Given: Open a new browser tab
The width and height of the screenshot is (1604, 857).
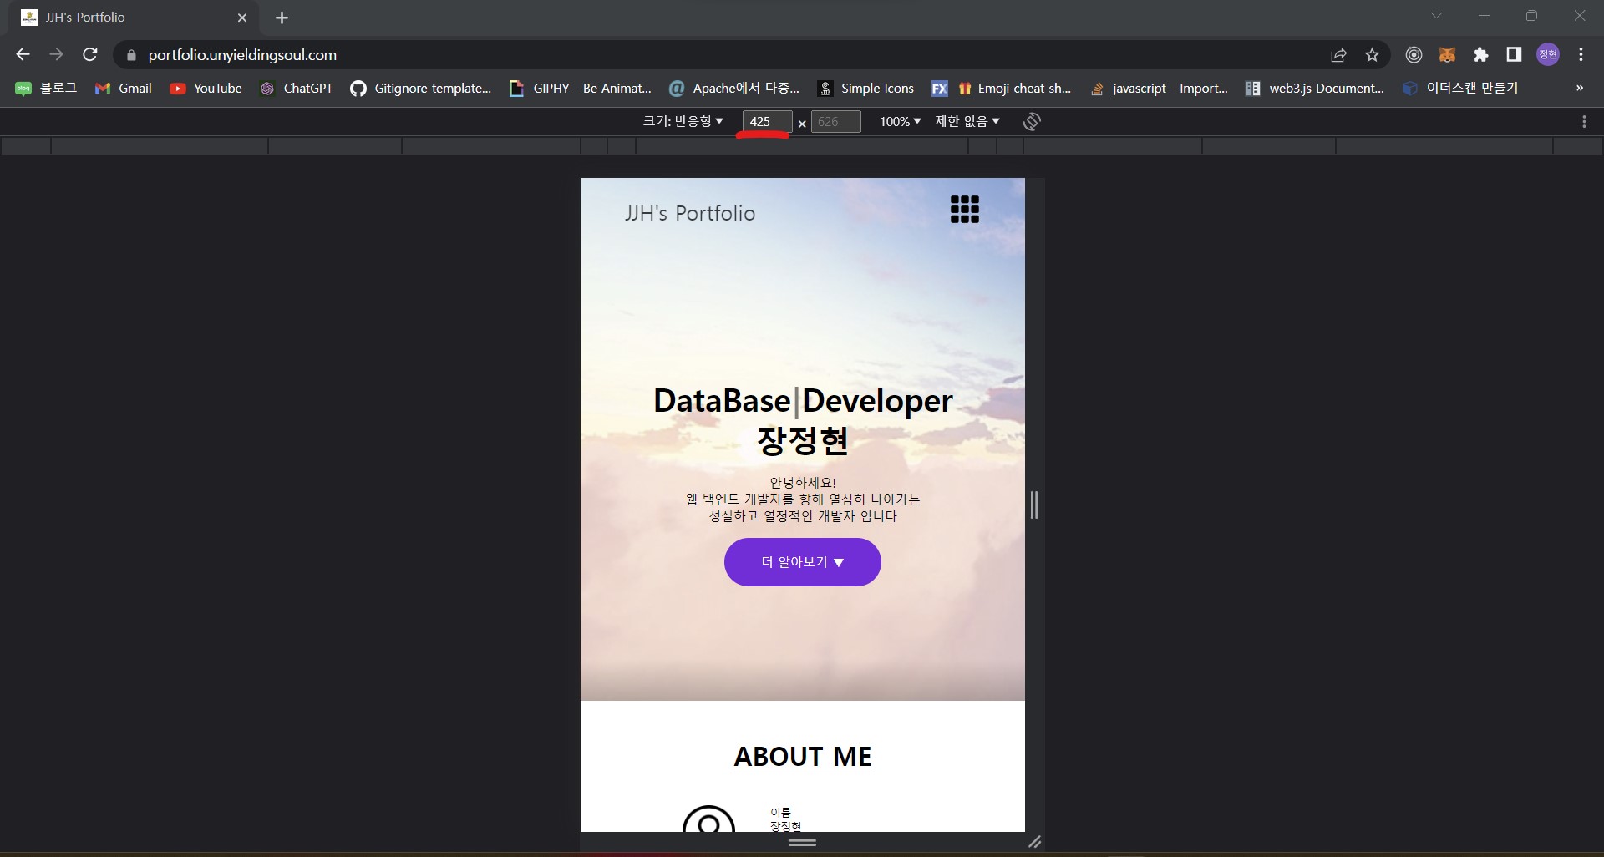Looking at the screenshot, I should [282, 18].
